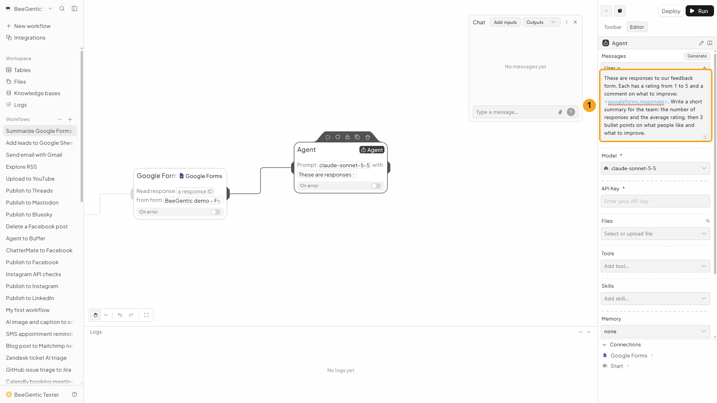This screenshot has height=403, width=717.
Task: Toggle the sidebar panel layout icon
Action: 74,9
